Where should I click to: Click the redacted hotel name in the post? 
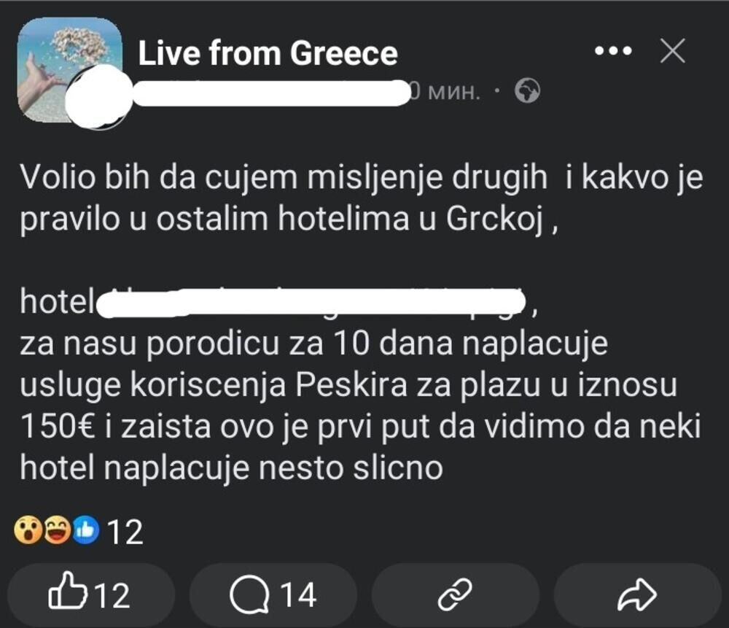(x=313, y=300)
